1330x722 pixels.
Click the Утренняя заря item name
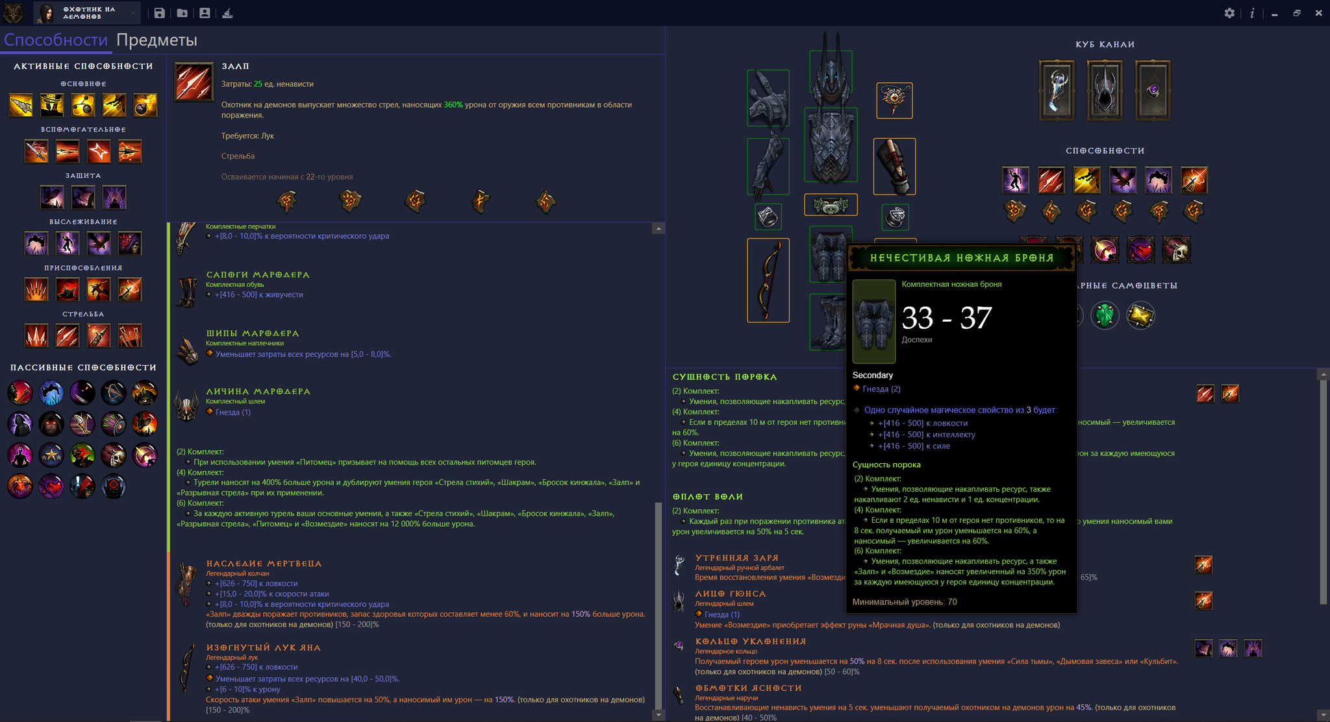click(736, 557)
